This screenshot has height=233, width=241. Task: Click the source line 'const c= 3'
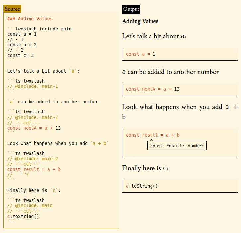click(21, 55)
